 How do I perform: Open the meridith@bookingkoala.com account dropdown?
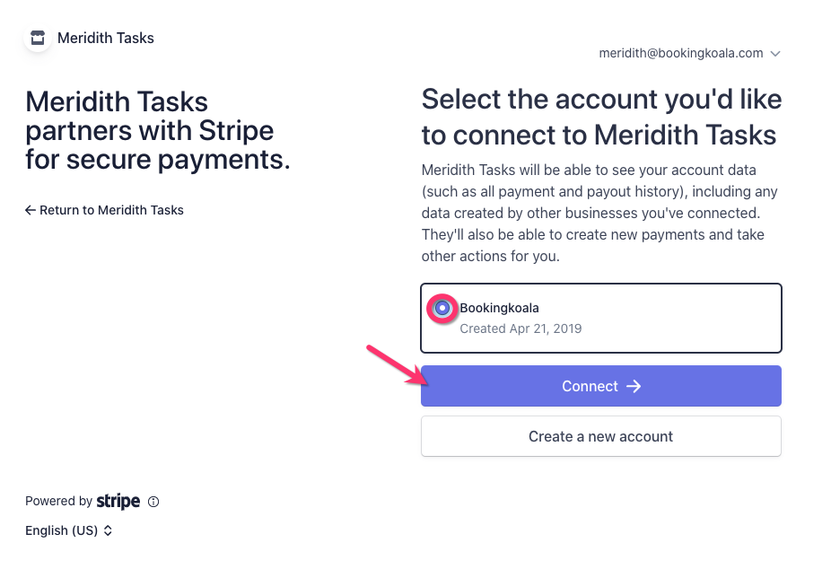pos(681,54)
